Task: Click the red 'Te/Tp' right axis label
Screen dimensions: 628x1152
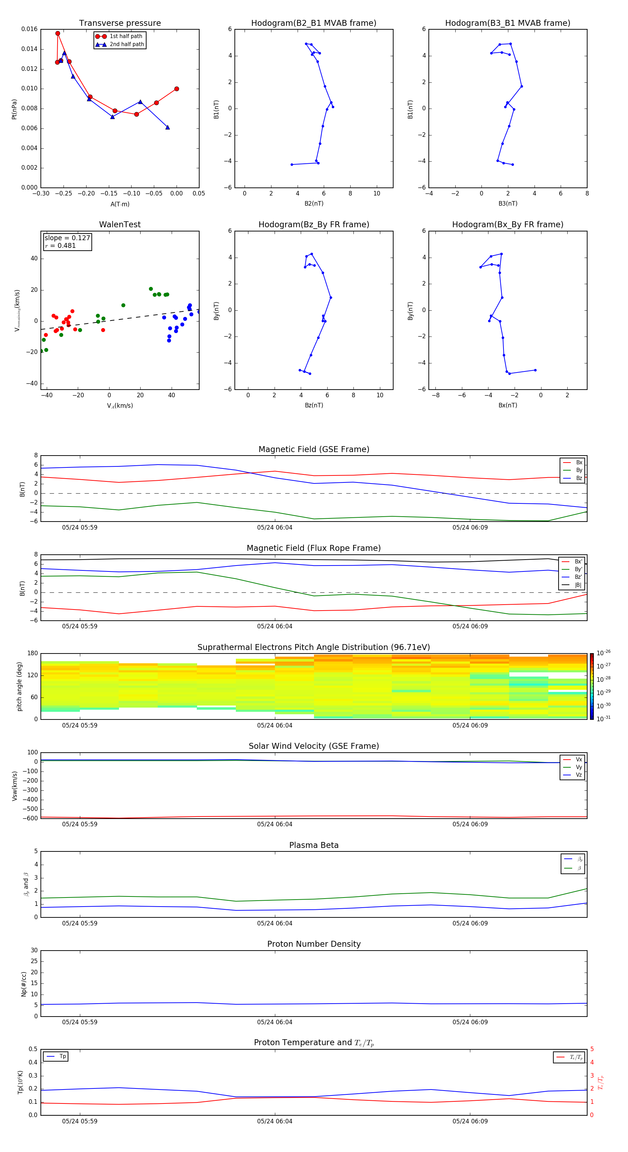Action: (601, 1082)
